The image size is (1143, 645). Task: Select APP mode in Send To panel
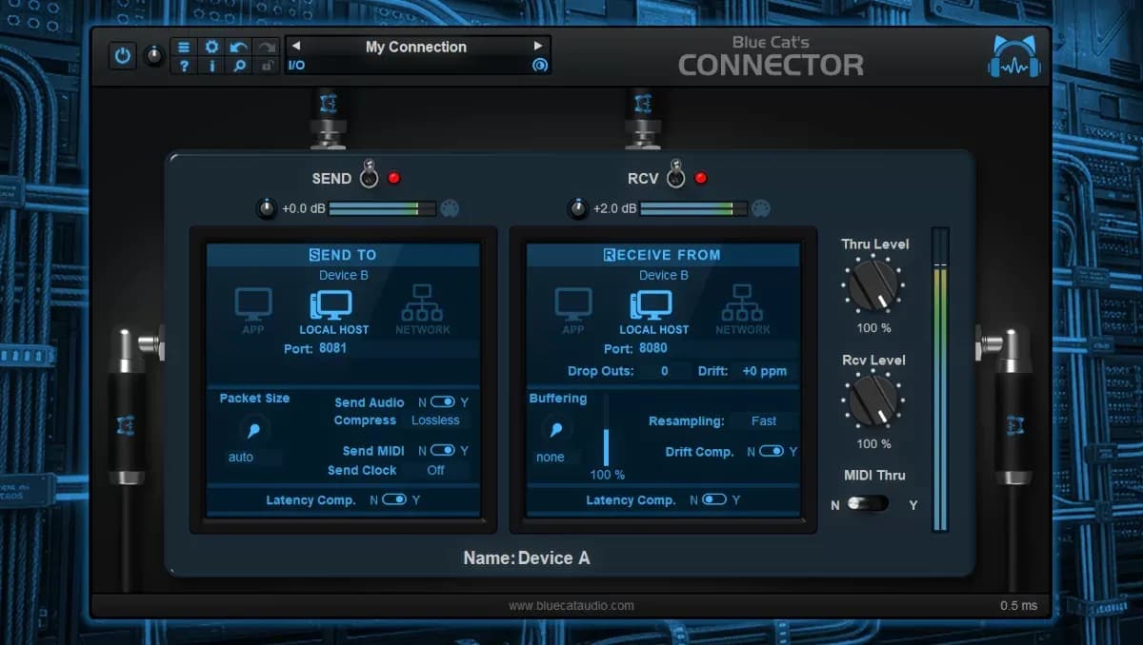click(x=253, y=311)
